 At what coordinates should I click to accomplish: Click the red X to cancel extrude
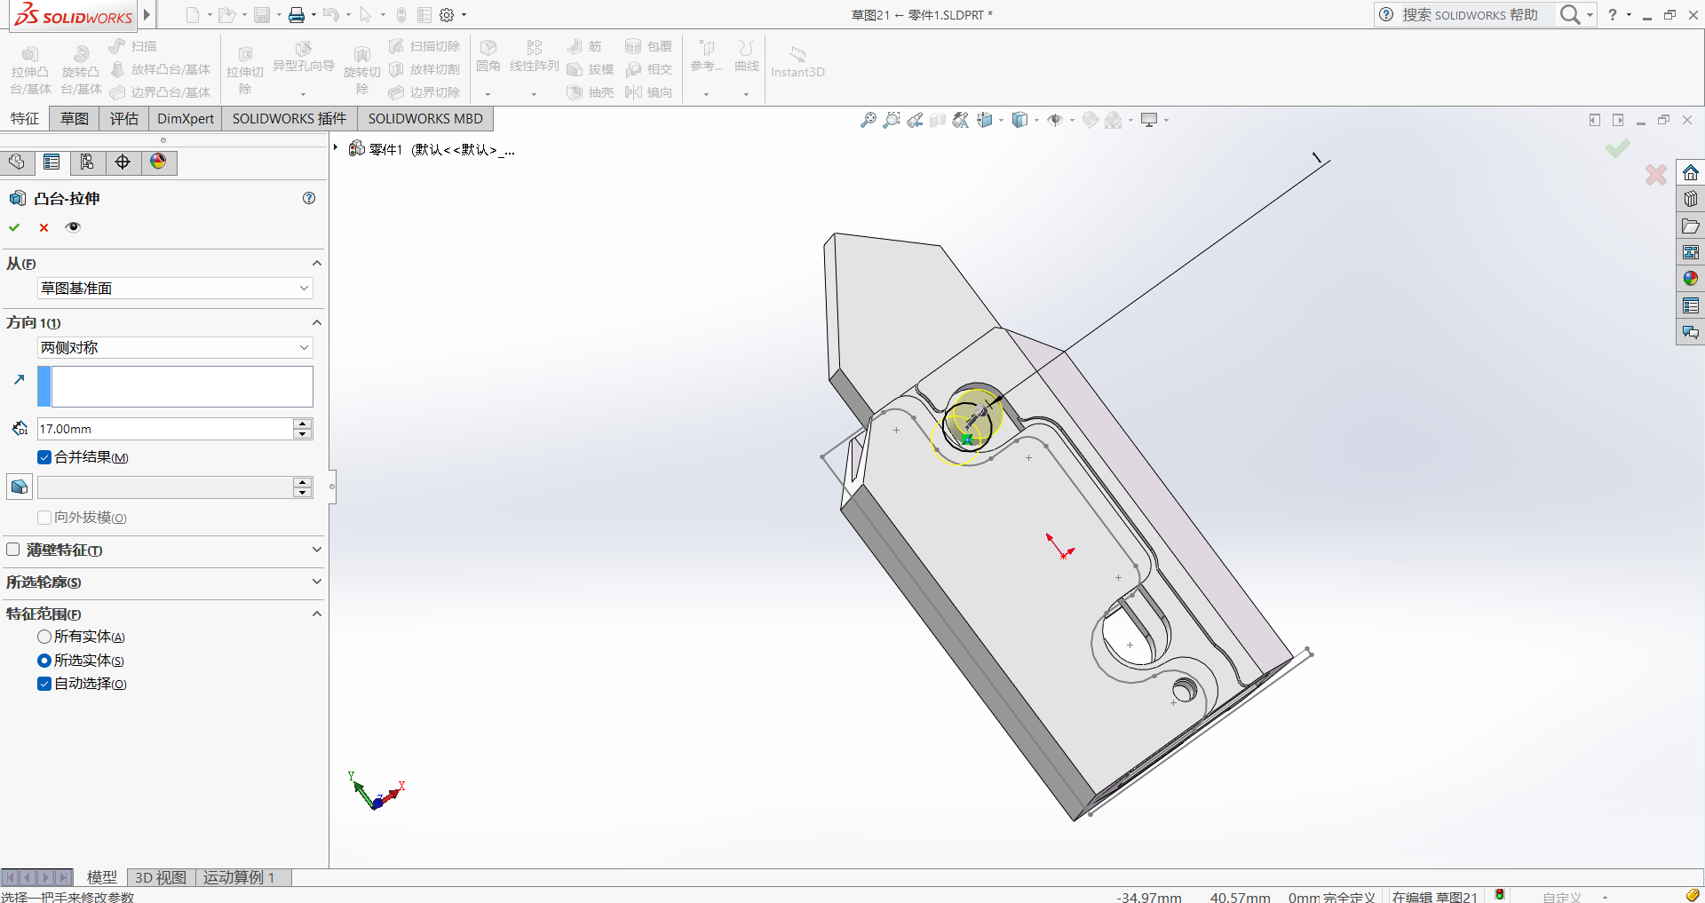tap(44, 227)
